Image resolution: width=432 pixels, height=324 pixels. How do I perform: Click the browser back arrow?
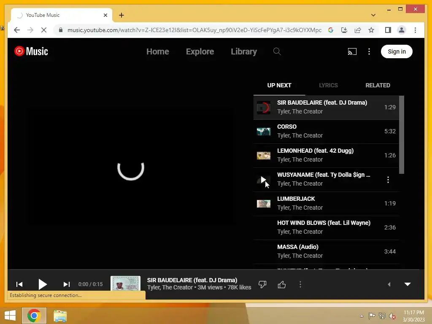coord(17,30)
